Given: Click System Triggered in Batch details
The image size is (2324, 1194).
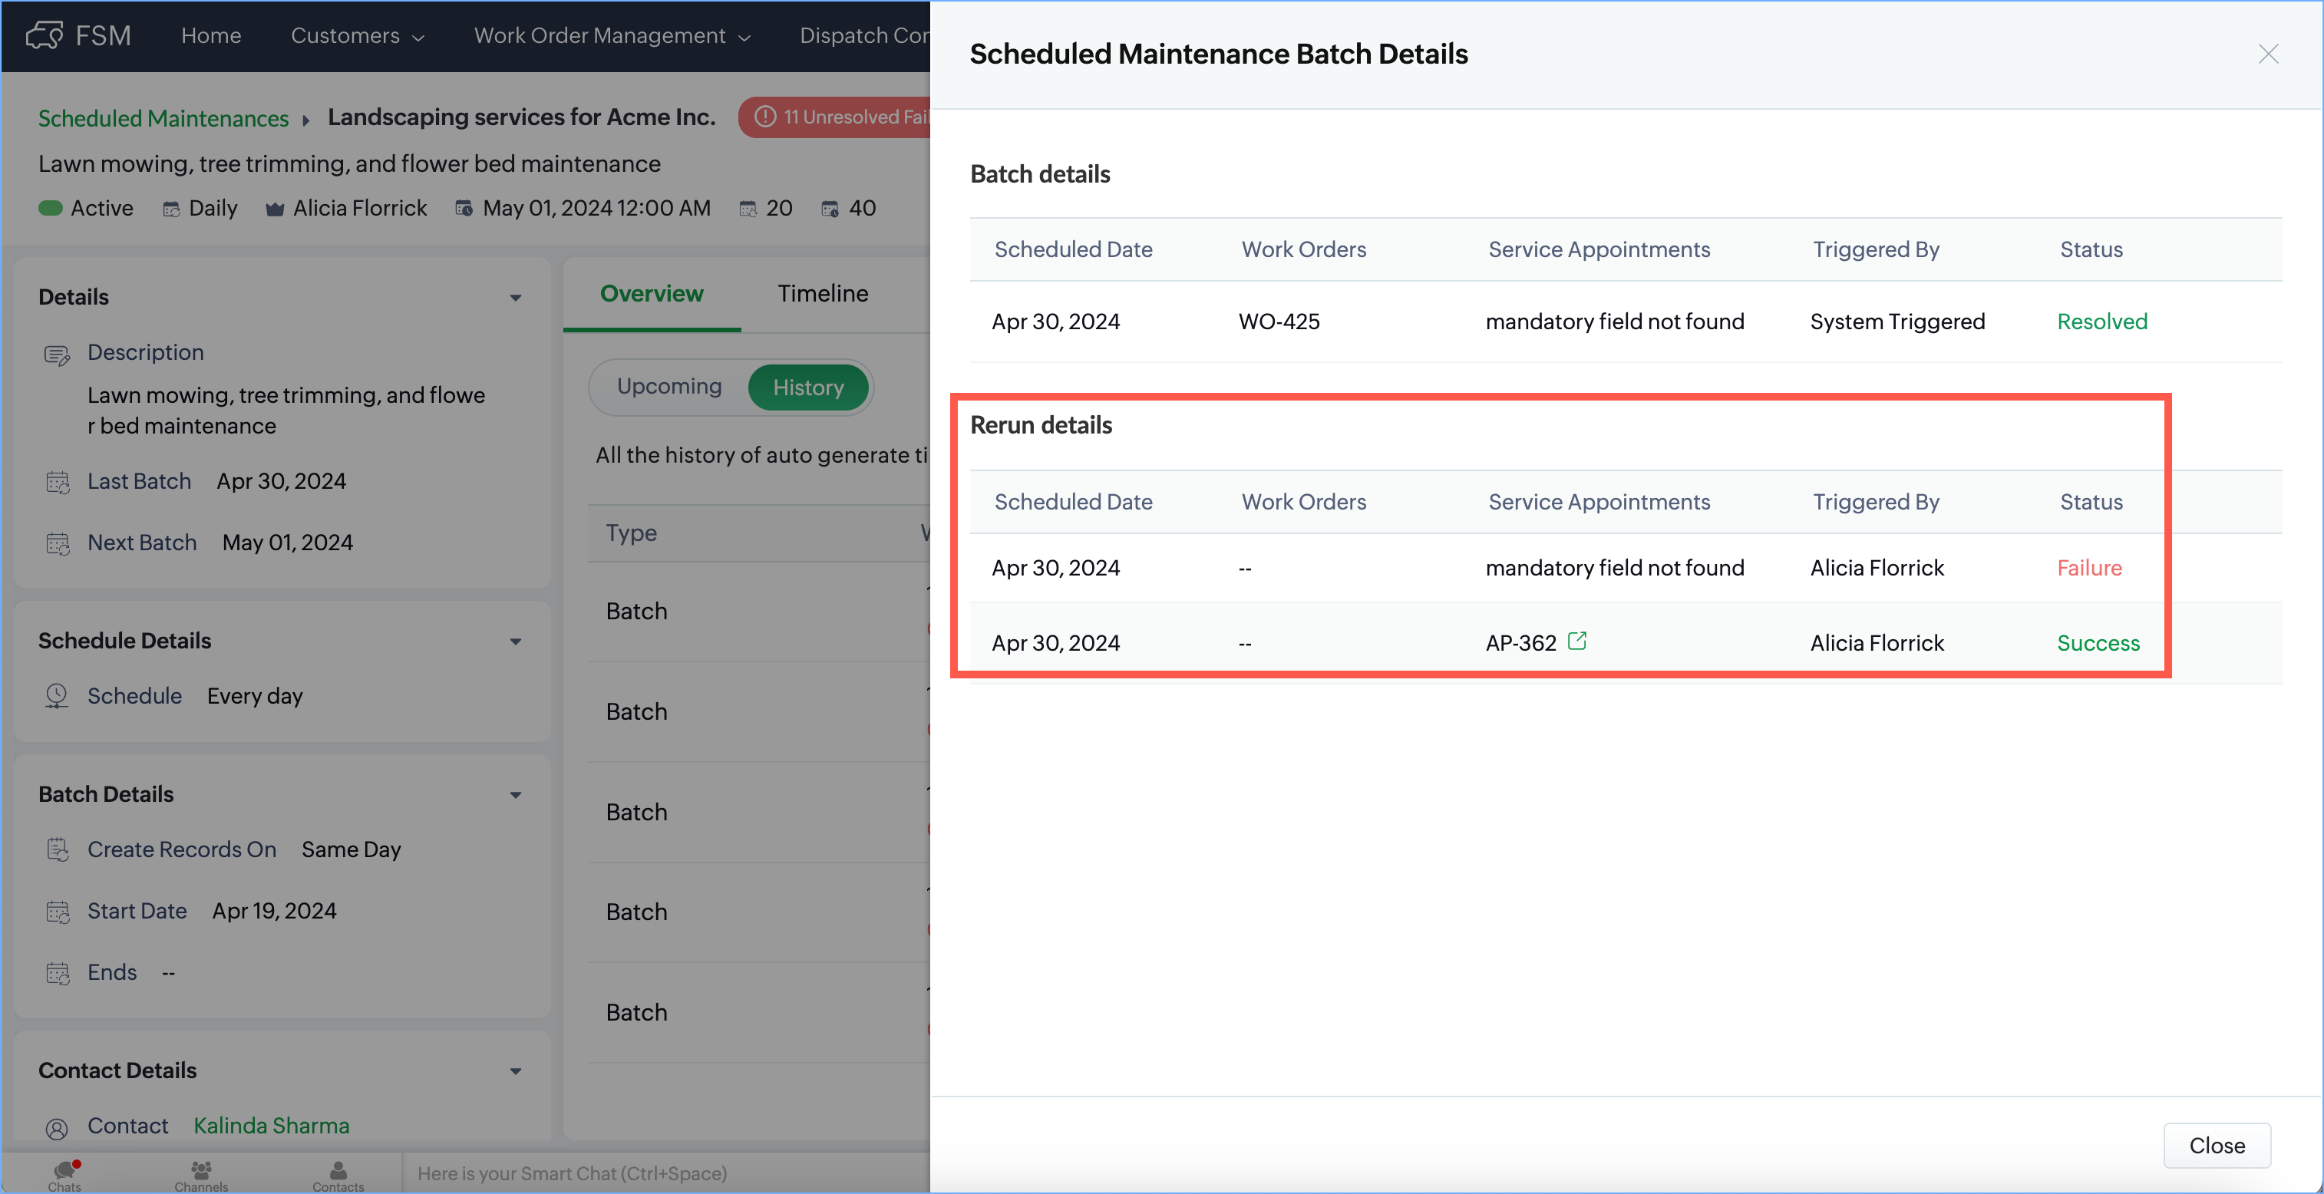Looking at the screenshot, I should 1897,322.
